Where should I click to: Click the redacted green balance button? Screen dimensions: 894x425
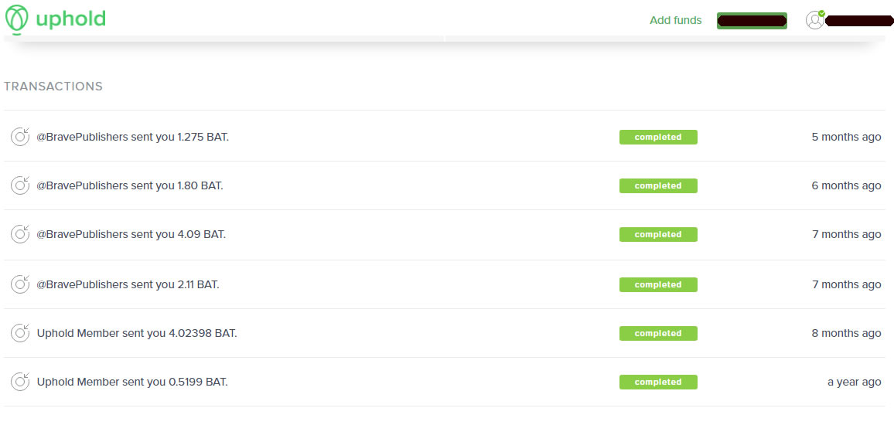pos(752,21)
